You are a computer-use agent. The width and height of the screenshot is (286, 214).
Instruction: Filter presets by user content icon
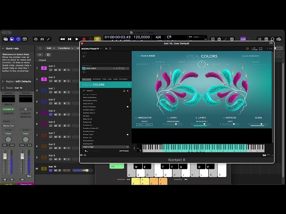click(124, 91)
